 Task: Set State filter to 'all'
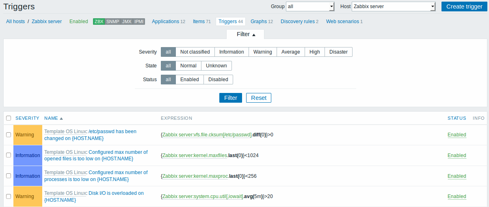168,66
